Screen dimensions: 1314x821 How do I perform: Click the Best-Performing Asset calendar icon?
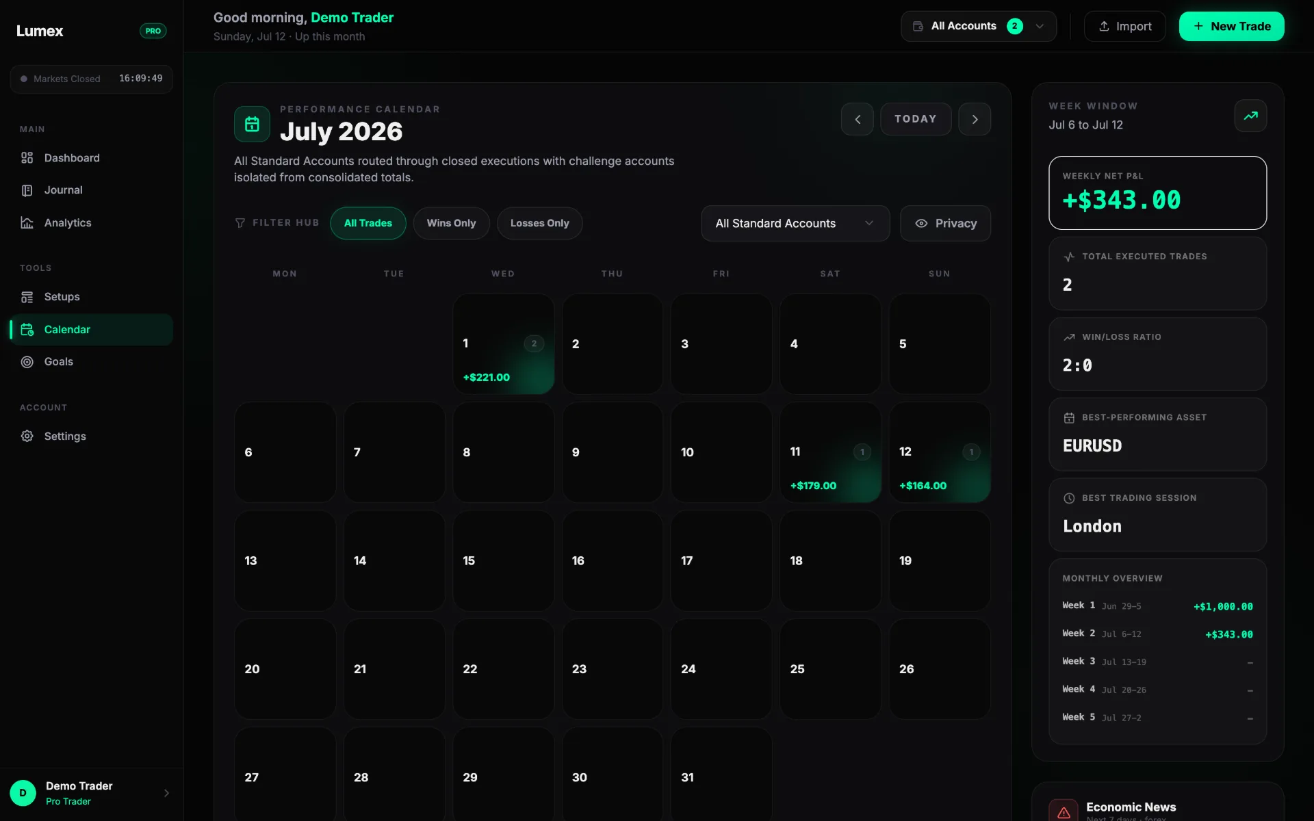1069,418
